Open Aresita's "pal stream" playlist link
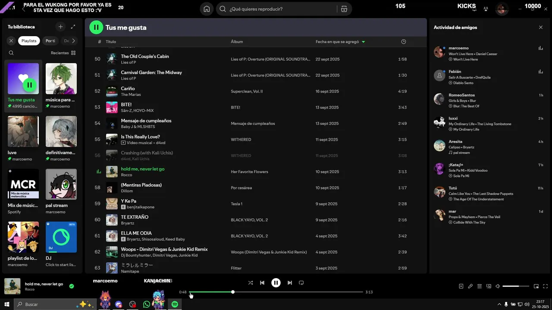This screenshot has height=310, width=552. 461,153
